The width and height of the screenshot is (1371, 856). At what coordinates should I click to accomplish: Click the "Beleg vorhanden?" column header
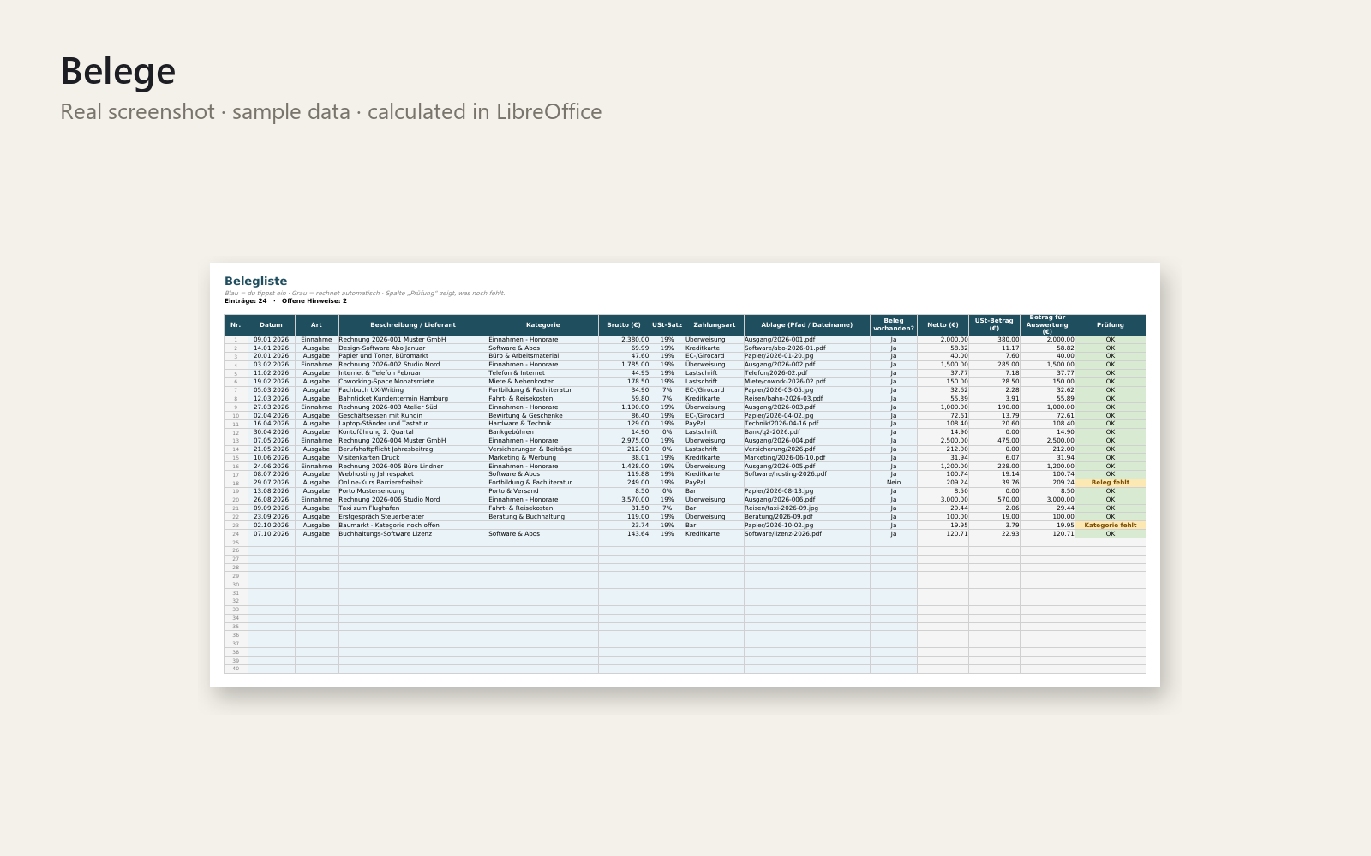(x=894, y=325)
